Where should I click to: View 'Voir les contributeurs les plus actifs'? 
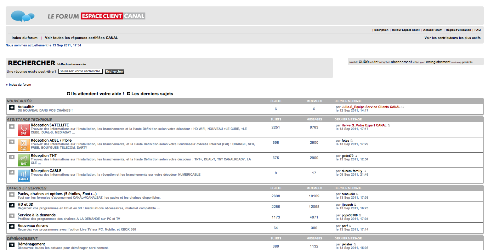(x=452, y=38)
